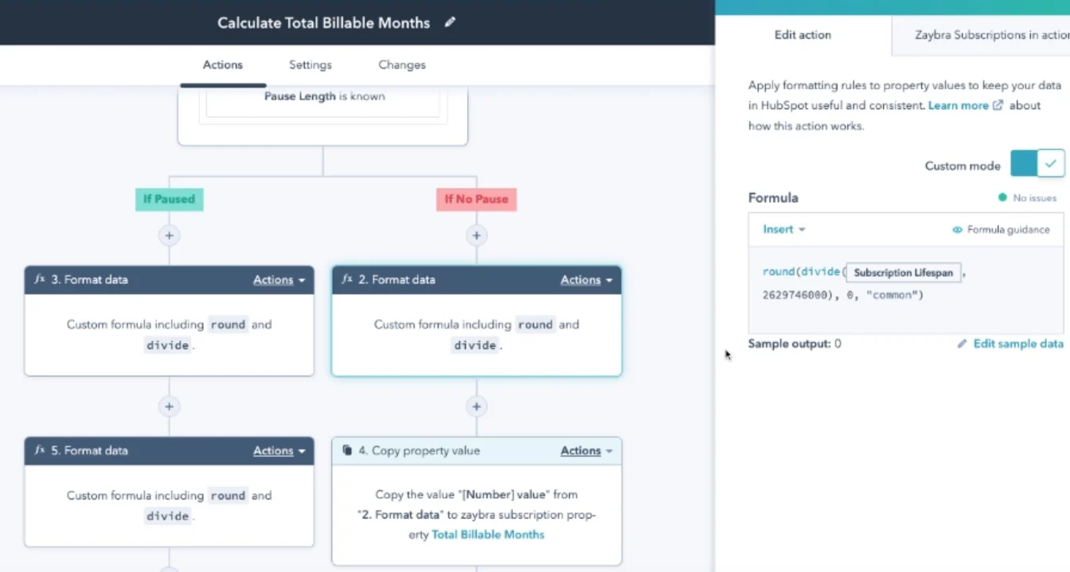Open Actions dropdown on 2. Format data

click(586, 280)
